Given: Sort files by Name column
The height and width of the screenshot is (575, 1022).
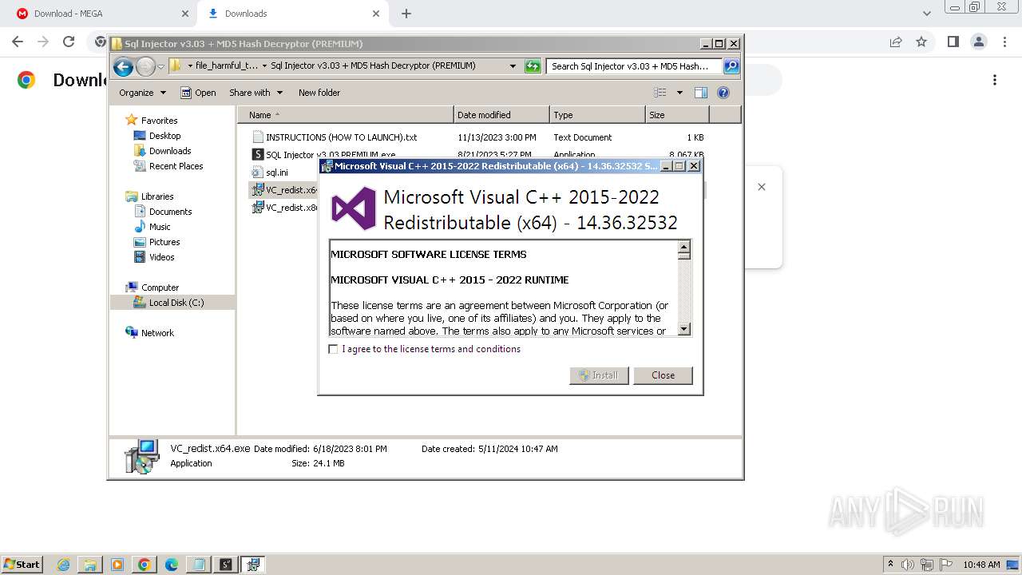Looking at the screenshot, I should click(x=346, y=115).
